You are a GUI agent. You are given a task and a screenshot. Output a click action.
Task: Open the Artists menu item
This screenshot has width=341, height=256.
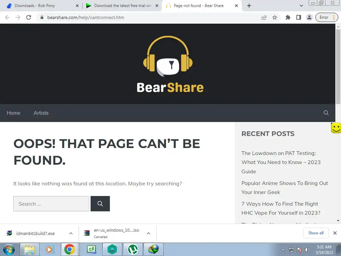[41, 113]
